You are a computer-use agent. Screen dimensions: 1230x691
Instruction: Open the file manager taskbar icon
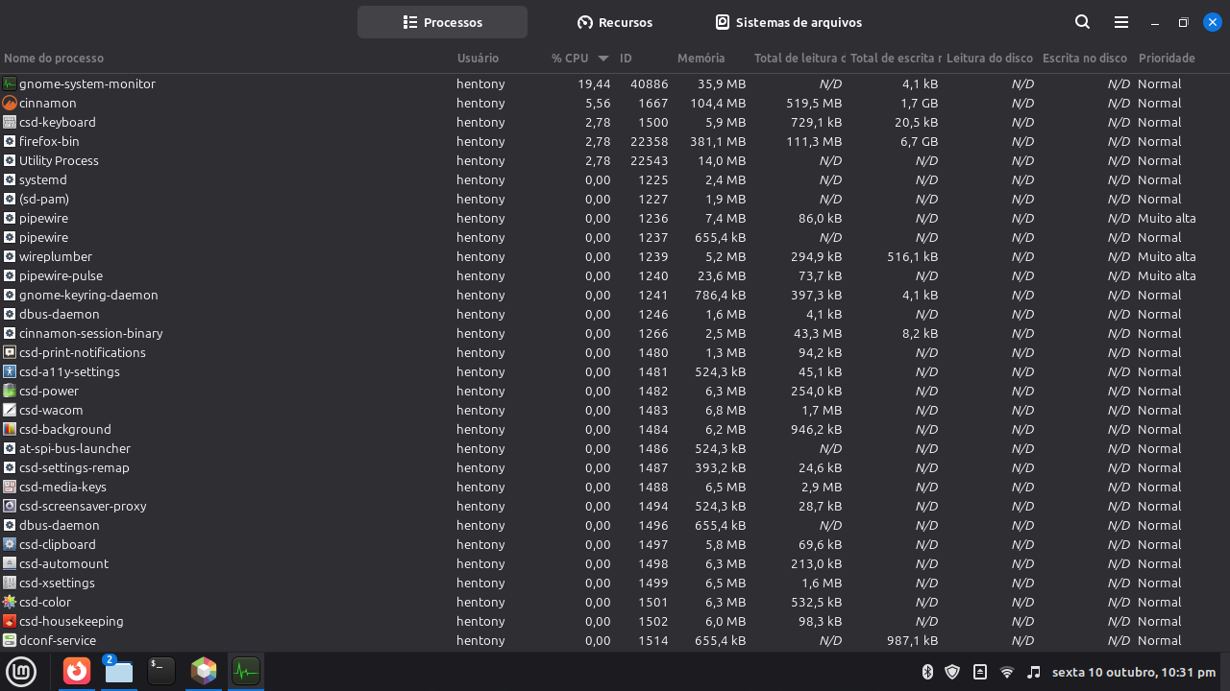tap(119, 671)
